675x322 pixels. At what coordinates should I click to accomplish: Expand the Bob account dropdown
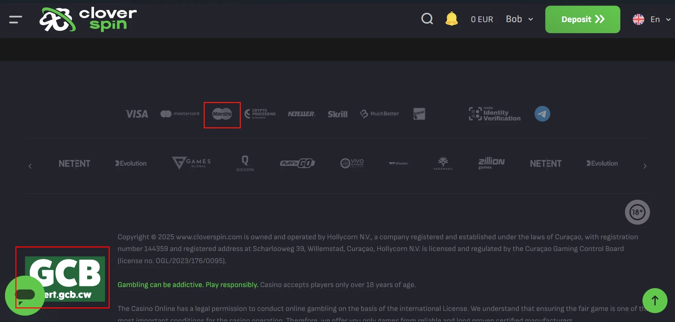(x=519, y=19)
